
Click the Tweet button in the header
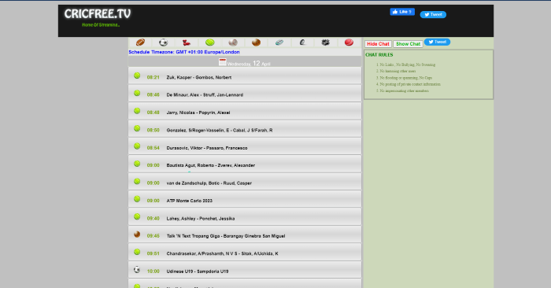tap(433, 14)
